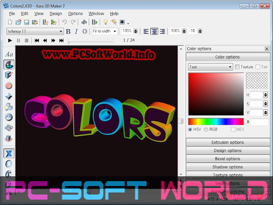The image size is (273, 205).
Task: Adjust the H value stepper
Action: (x=265, y=95)
